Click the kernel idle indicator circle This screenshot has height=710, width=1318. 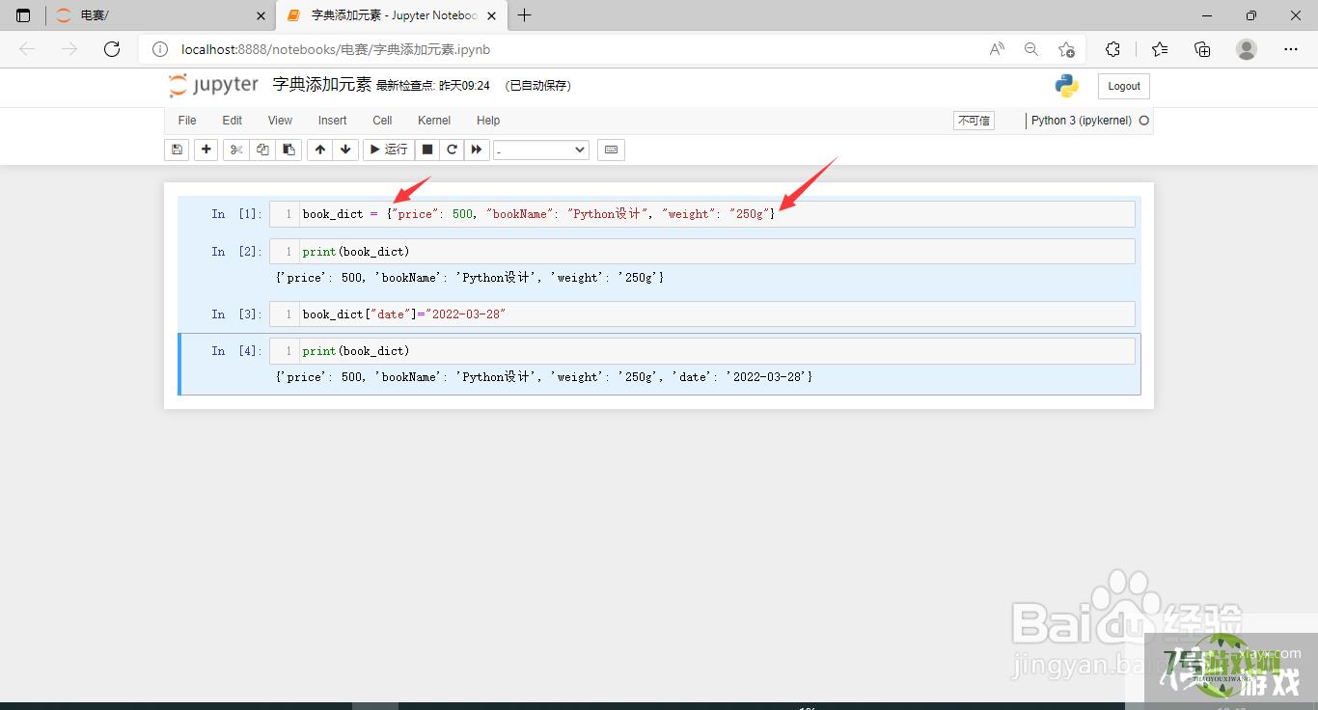(x=1144, y=121)
